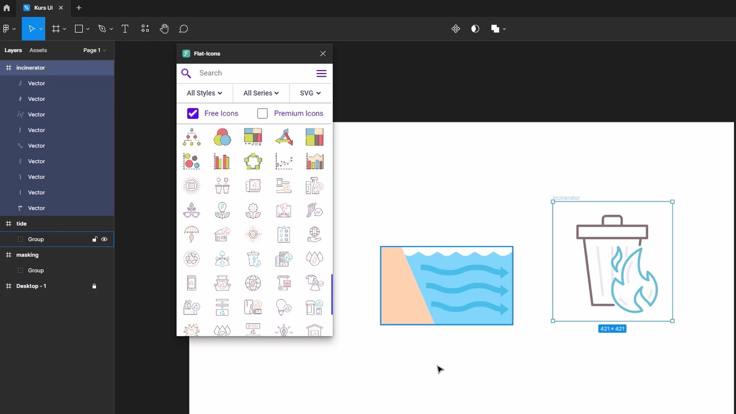736x414 pixels.
Task: Click the Create component icon
Action: click(456, 29)
